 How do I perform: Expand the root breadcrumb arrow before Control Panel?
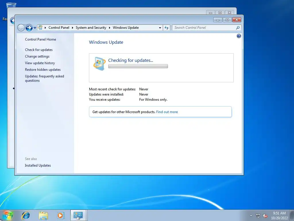click(45, 28)
